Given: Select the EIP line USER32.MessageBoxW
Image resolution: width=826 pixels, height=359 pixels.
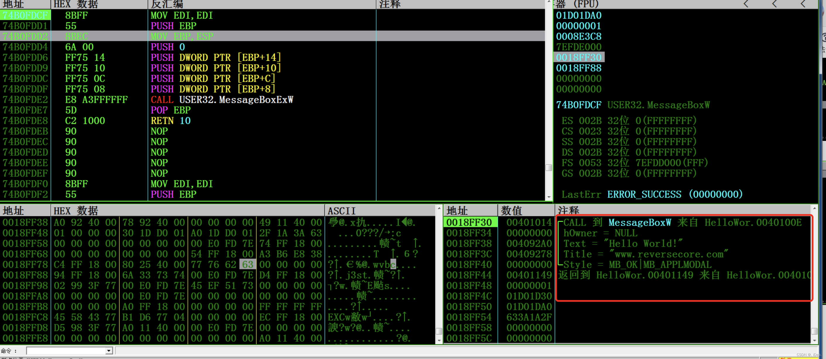Looking at the screenshot, I should (x=633, y=105).
